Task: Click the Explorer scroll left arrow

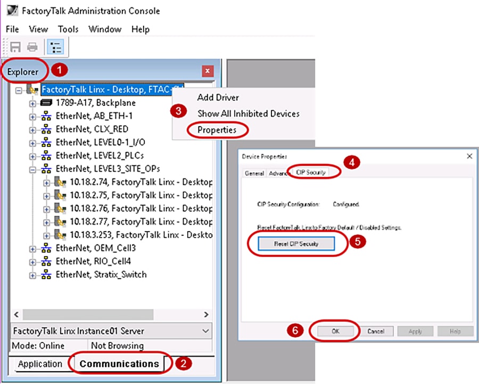Action: 16,314
